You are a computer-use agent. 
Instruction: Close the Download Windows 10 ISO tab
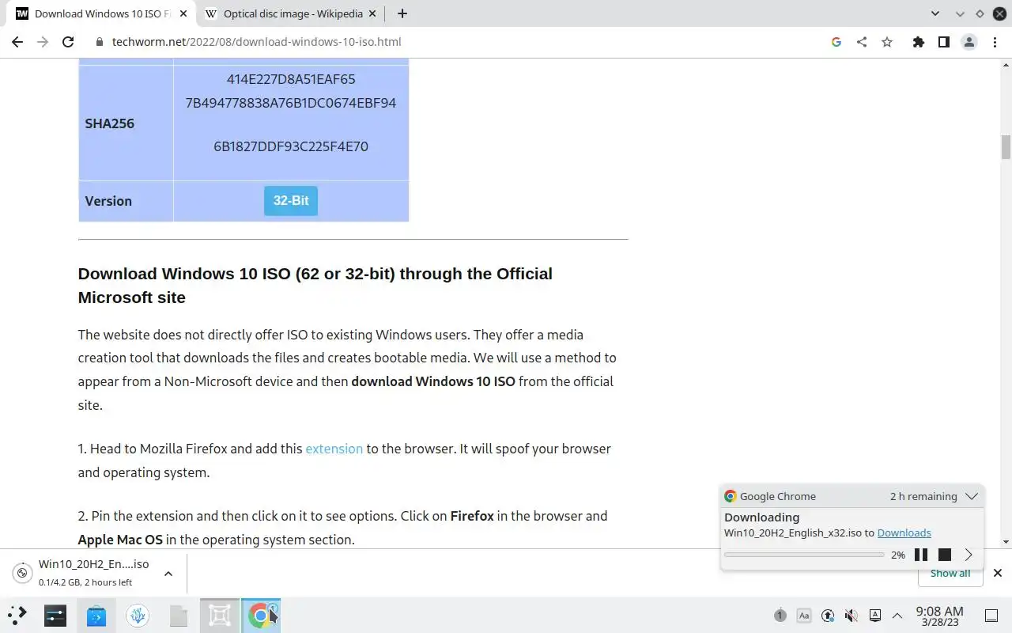click(x=183, y=13)
